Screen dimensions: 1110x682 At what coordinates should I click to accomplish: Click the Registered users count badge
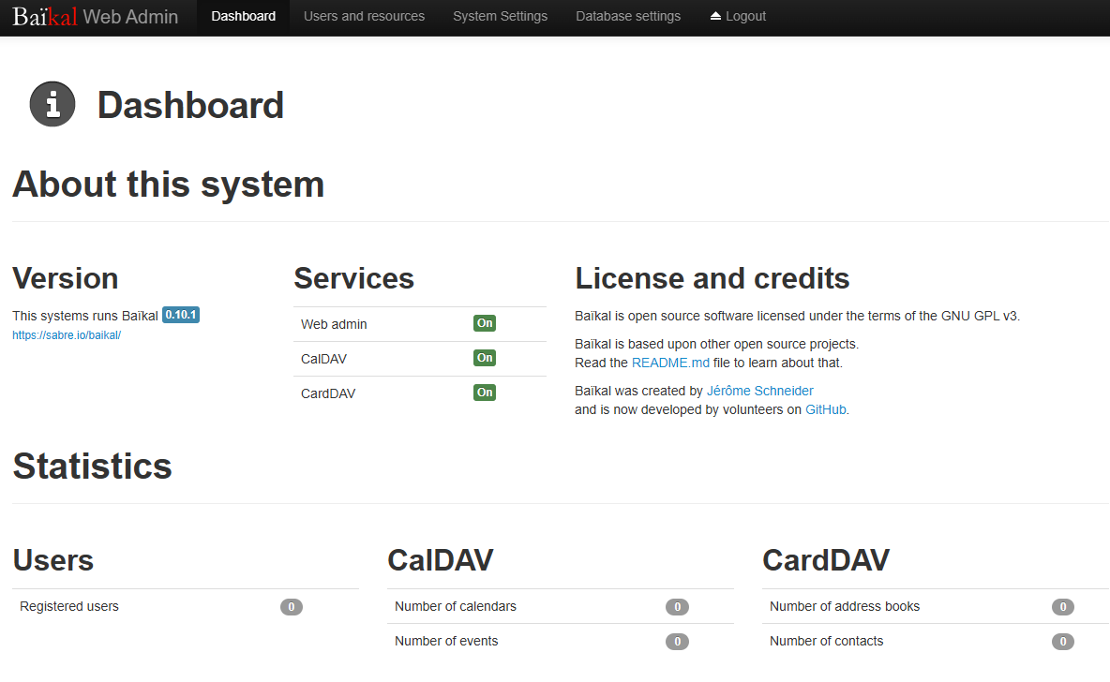292,607
